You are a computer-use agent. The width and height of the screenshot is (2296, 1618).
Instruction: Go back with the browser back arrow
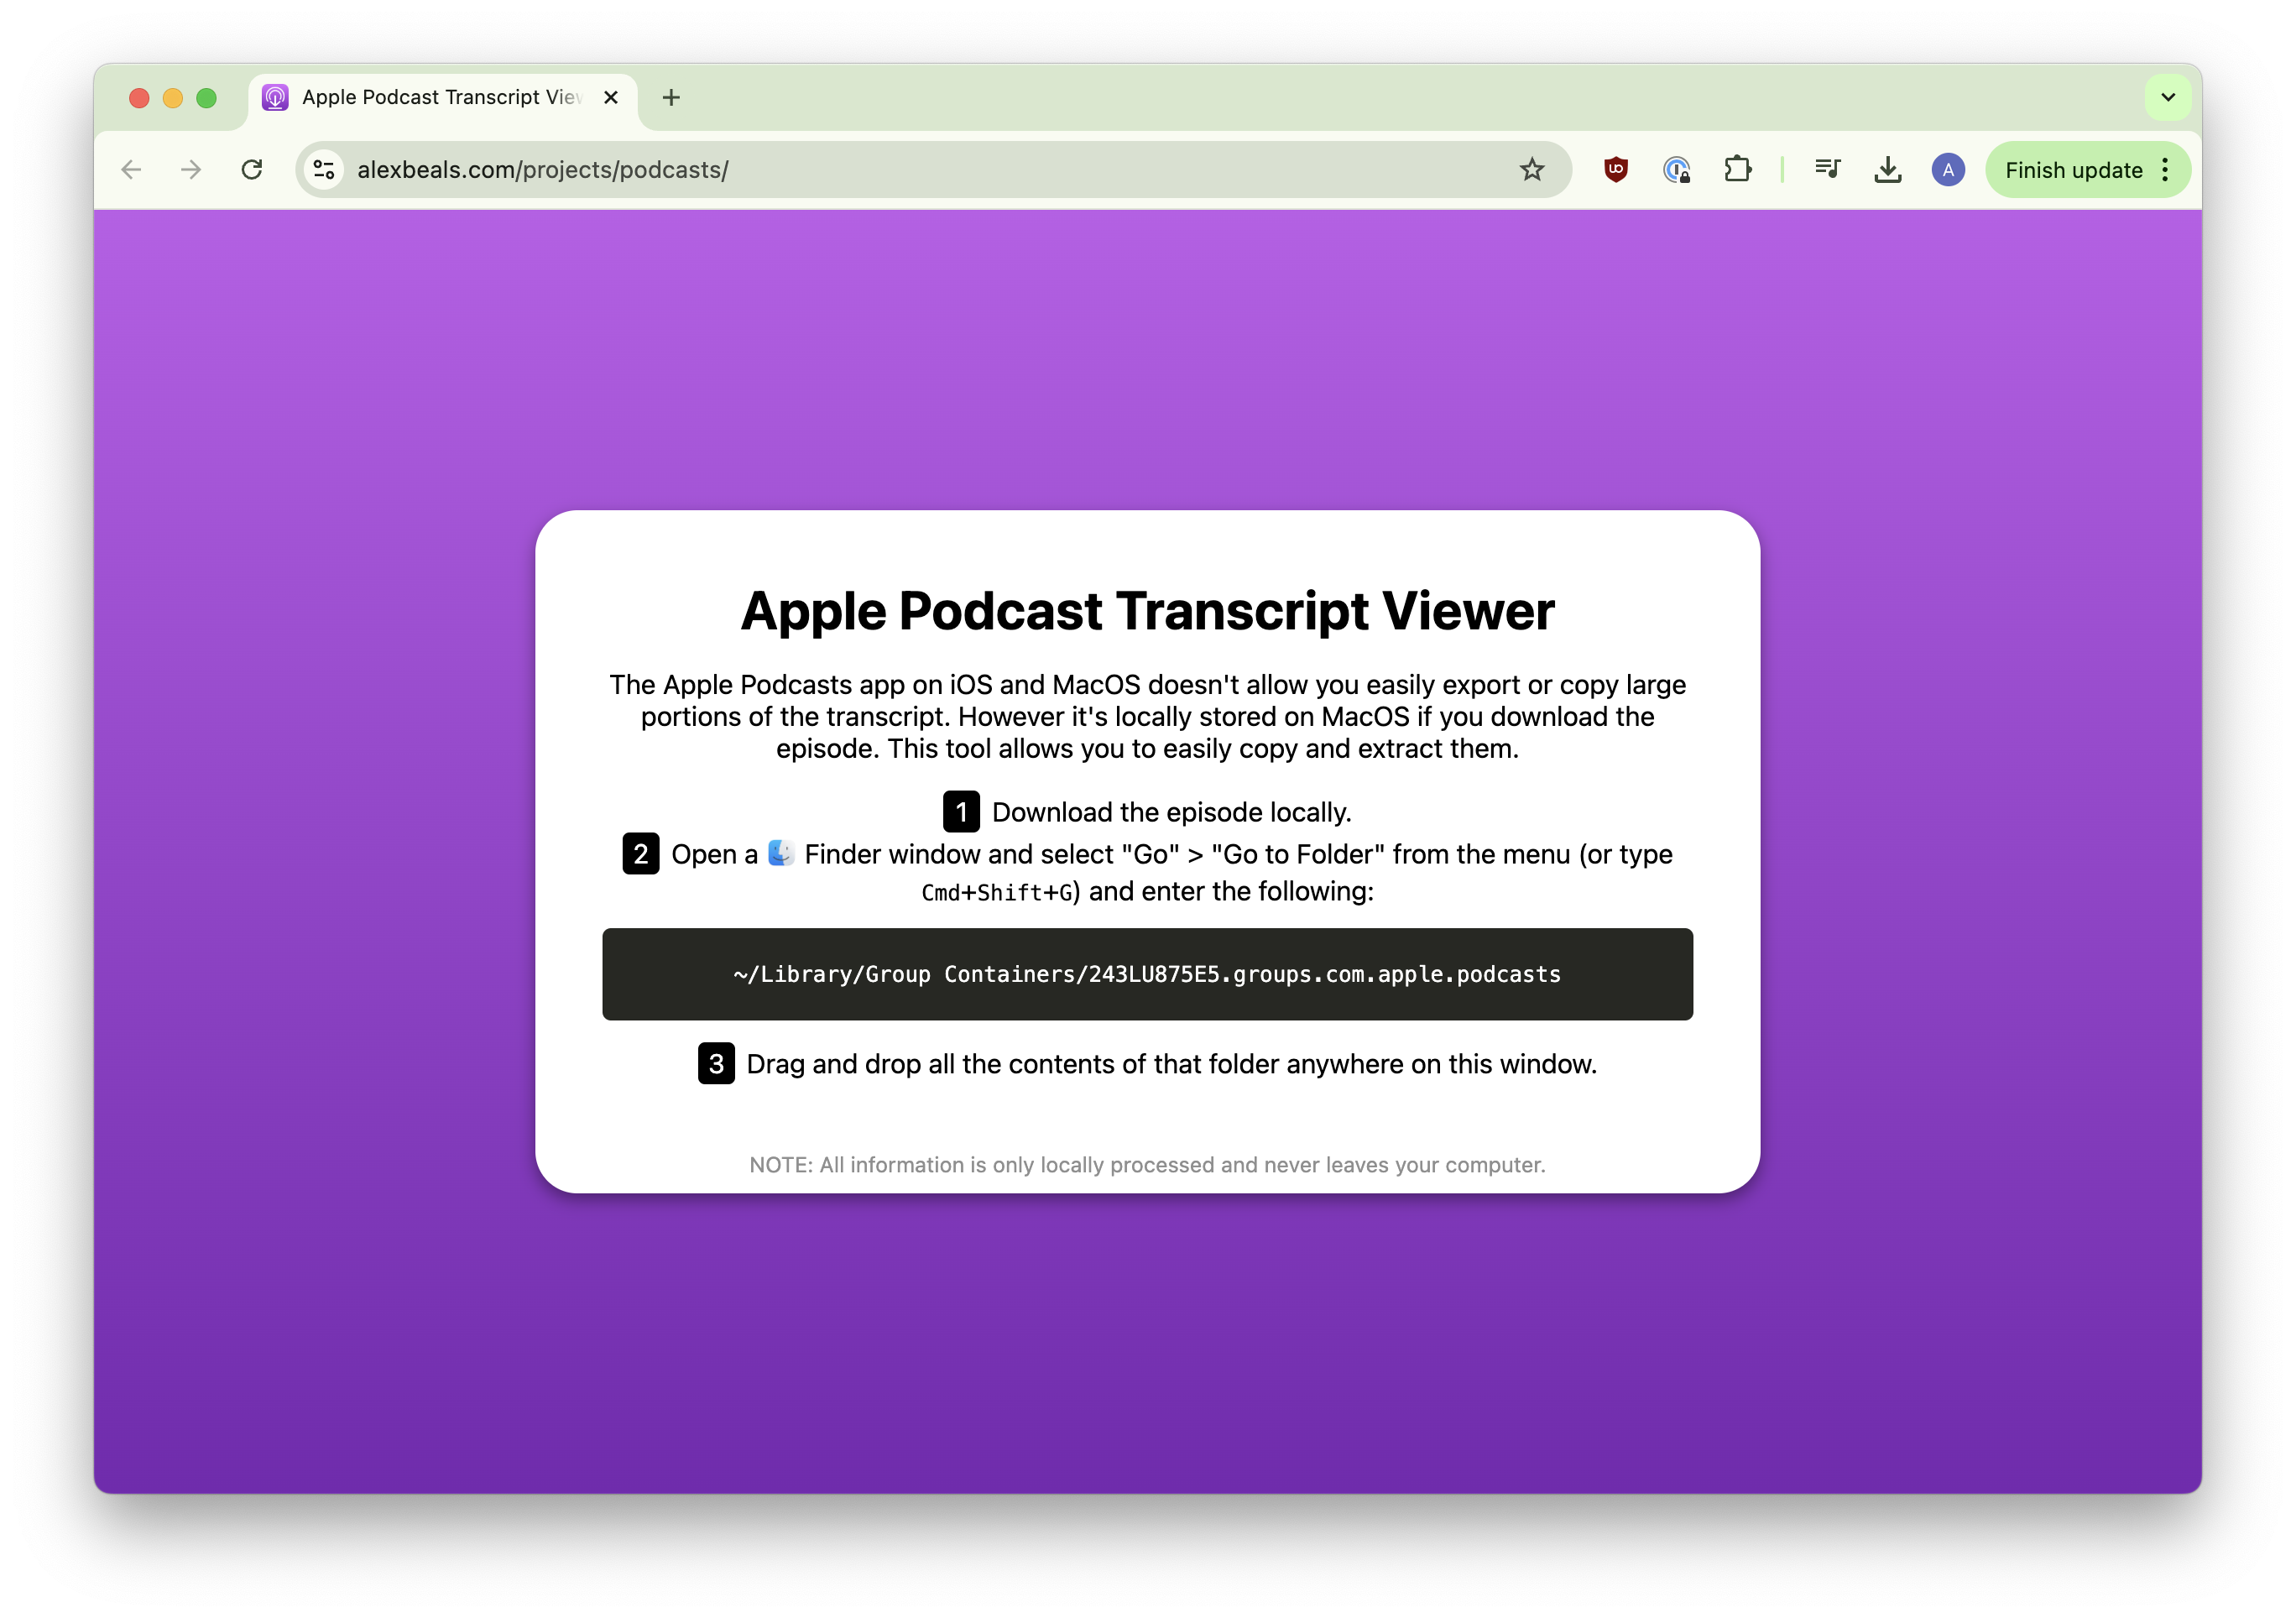[131, 170]
